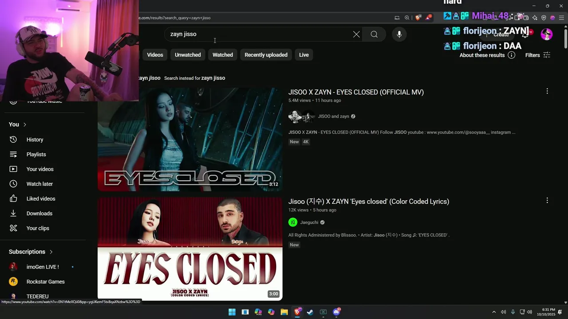Select the Recently uploaded filter chip
Screen dimensions: 568x319
(266, 55)
